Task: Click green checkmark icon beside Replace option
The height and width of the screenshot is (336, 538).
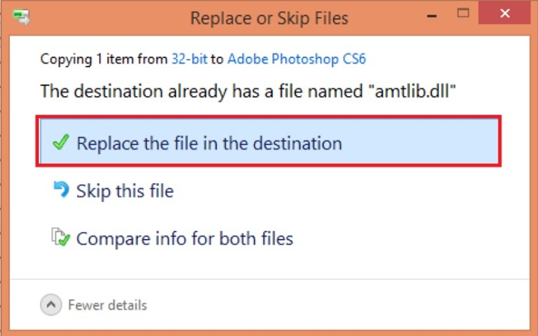Action: point(60,142)
